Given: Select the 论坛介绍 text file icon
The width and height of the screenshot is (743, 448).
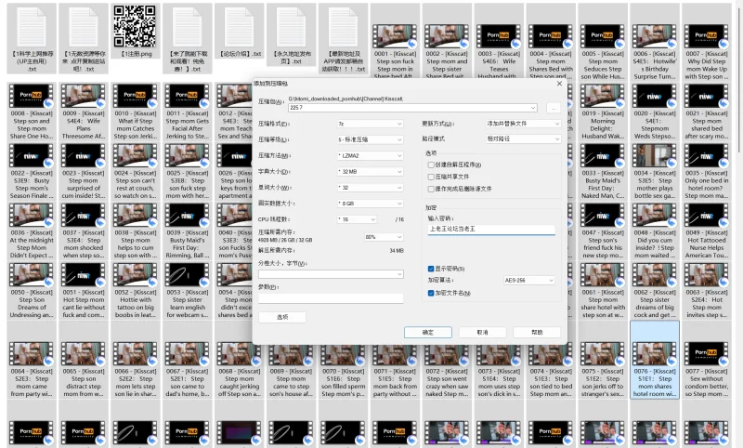Looking at the screenshot, I should [241, 25].
